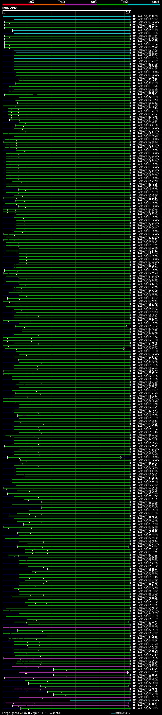The height and width of the screenshot is (715, 162).
Task: Open UniRef100_C8CHI6 entry
Action: click(145, 200)
